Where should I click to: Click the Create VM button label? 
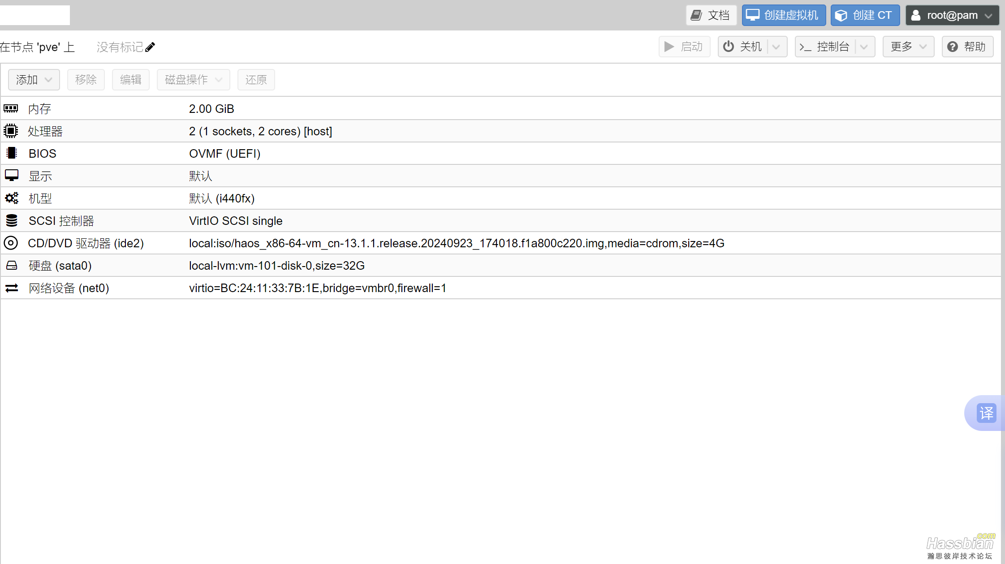pos(791,15)
